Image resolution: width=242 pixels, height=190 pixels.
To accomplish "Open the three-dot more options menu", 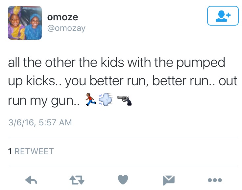I will (x=215, y=180).
